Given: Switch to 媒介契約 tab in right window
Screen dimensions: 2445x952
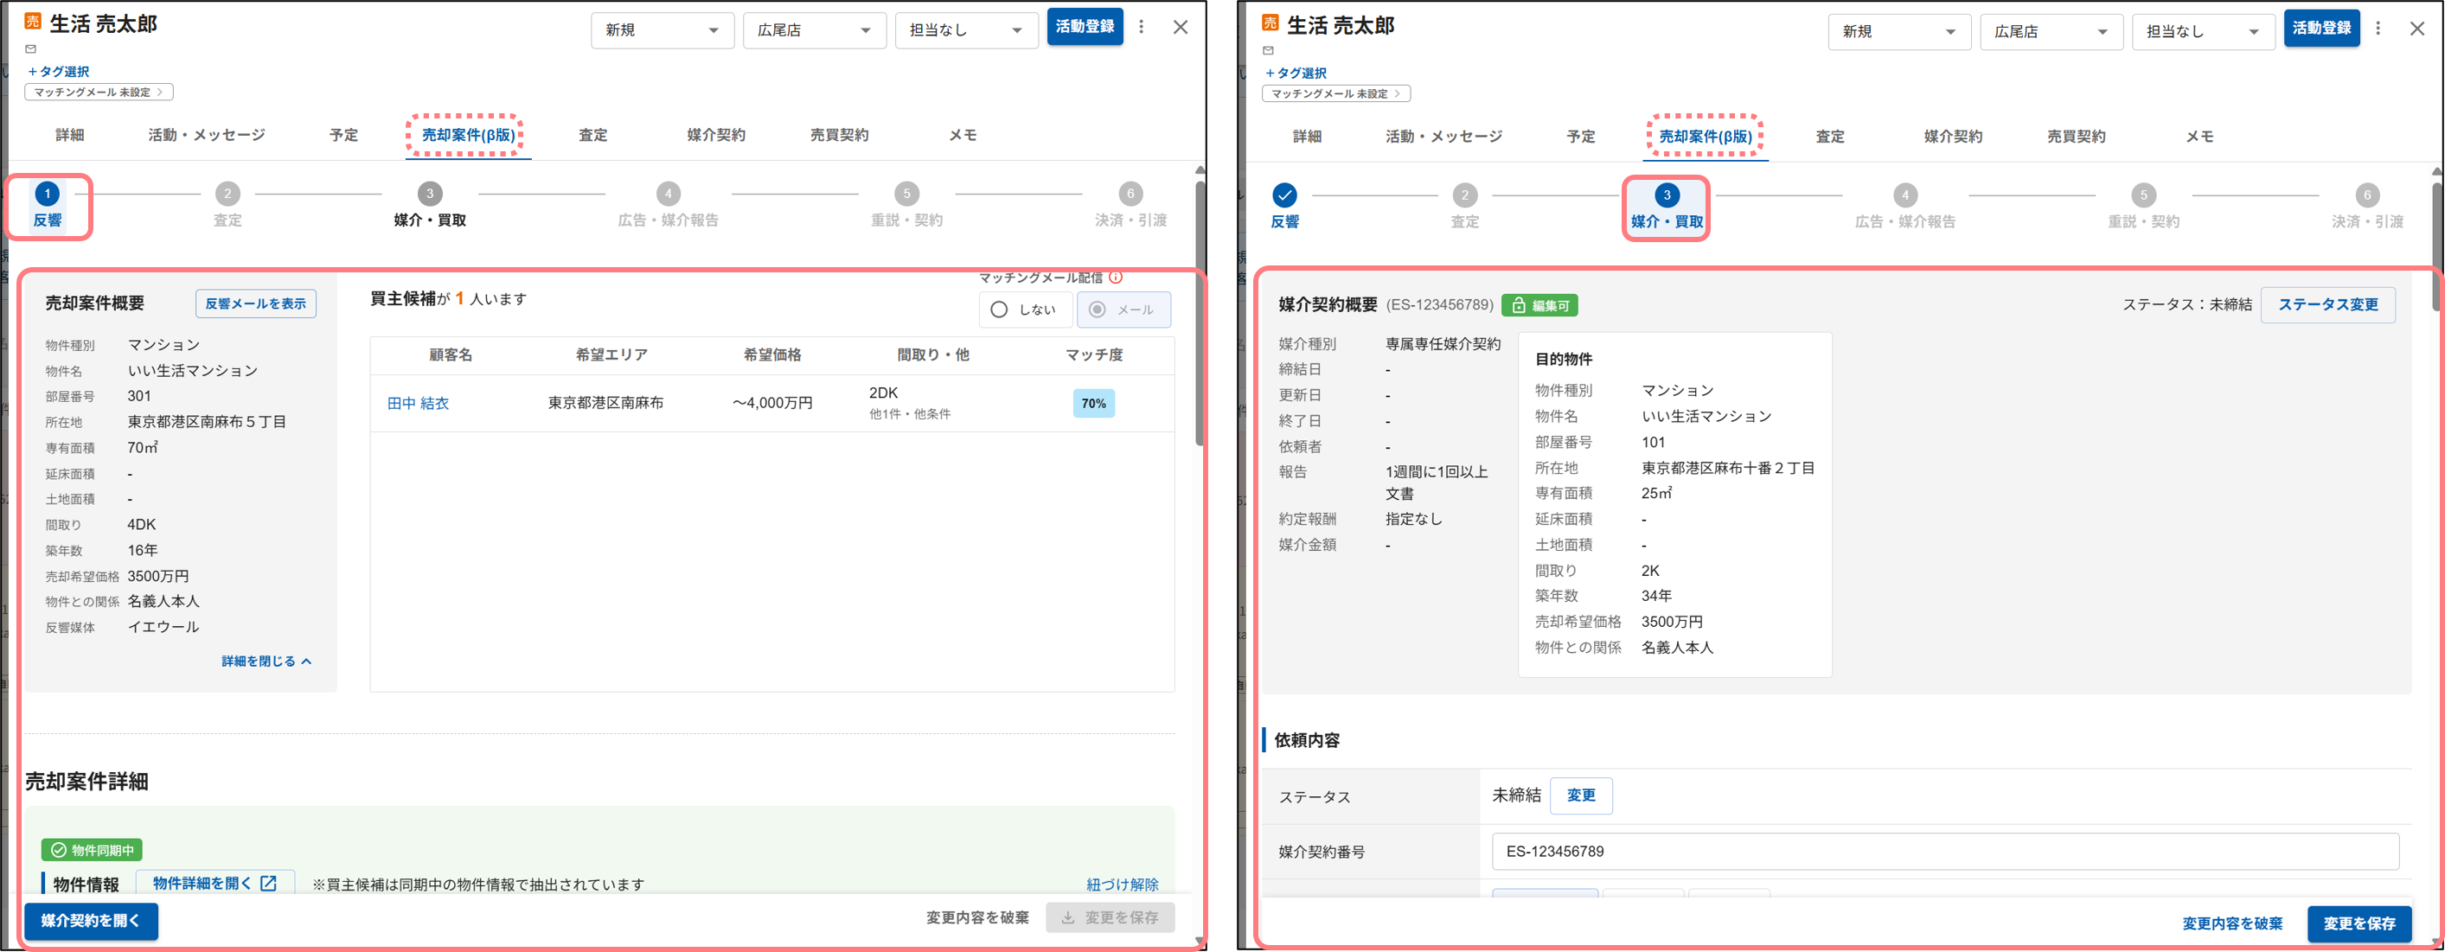Looking at the screenshot, I should (1954, 137).
